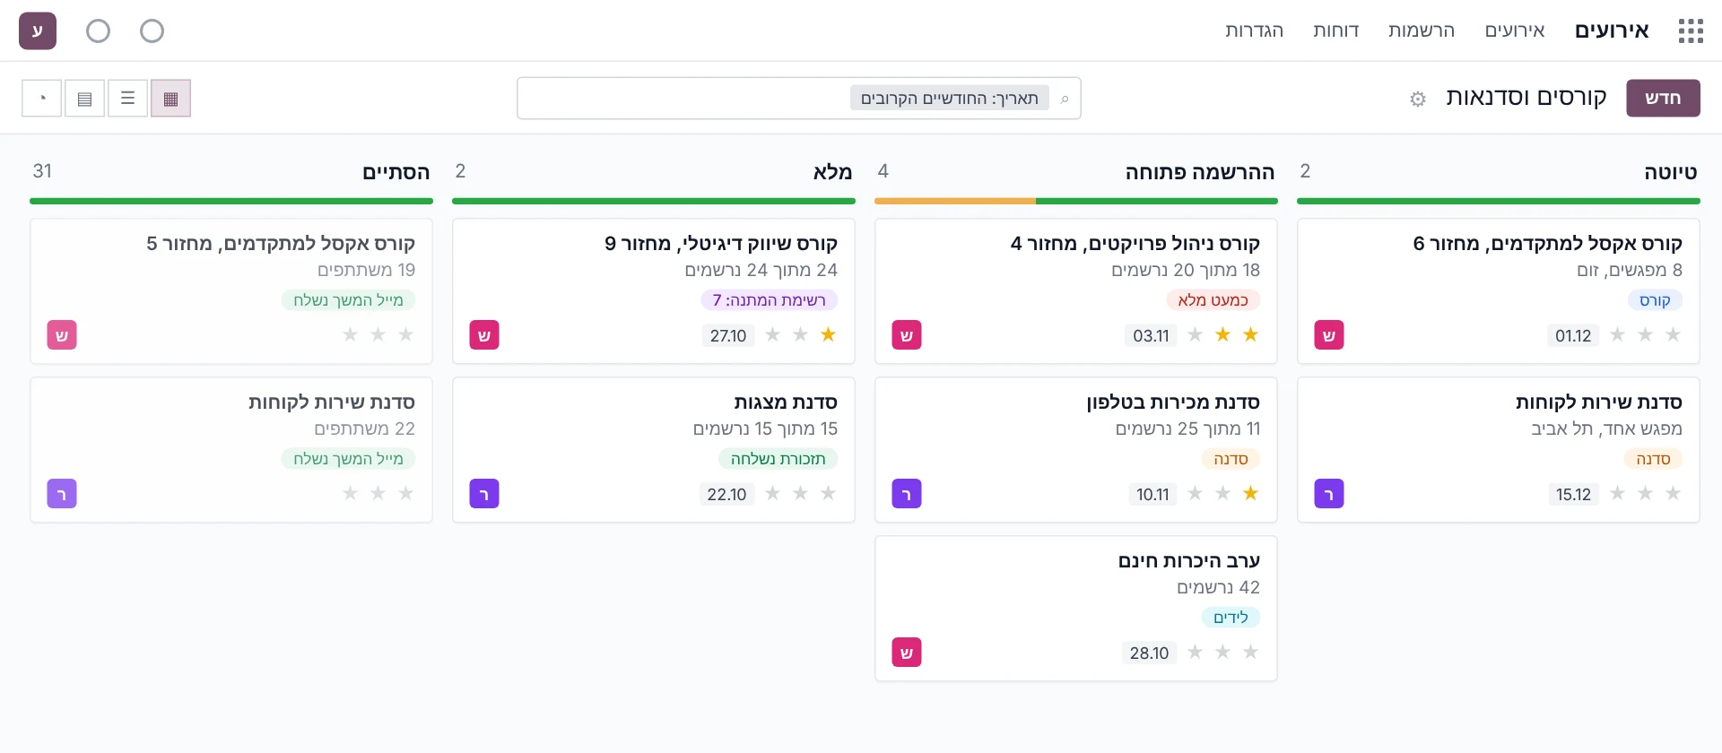
Task: Click the חדש button
Action: [1663, 98]
